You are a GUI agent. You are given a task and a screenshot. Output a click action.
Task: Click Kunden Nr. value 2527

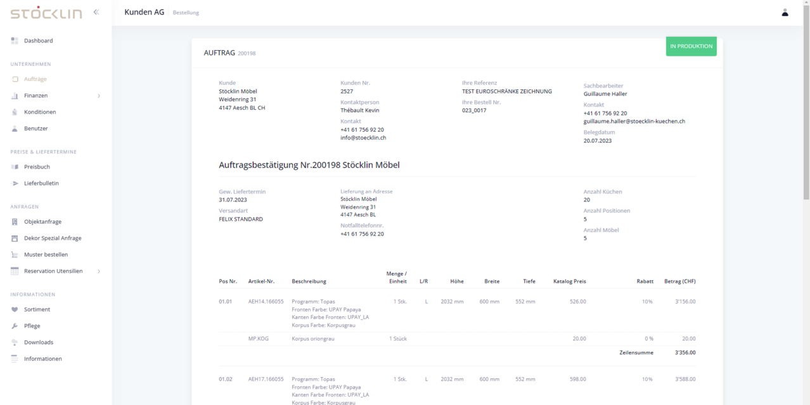point(347,91)
